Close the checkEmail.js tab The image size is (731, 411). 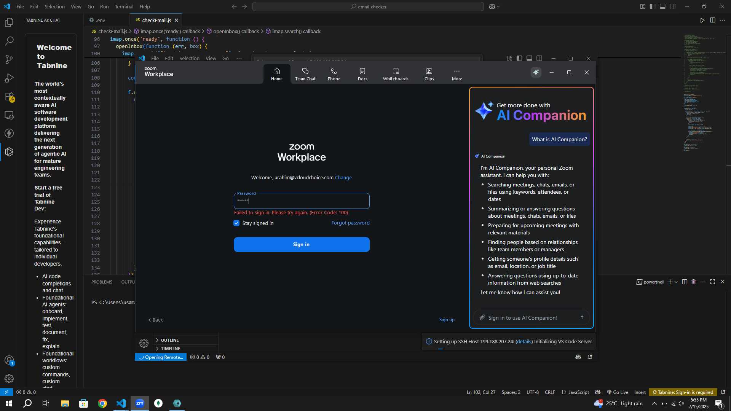coord(176,20)
